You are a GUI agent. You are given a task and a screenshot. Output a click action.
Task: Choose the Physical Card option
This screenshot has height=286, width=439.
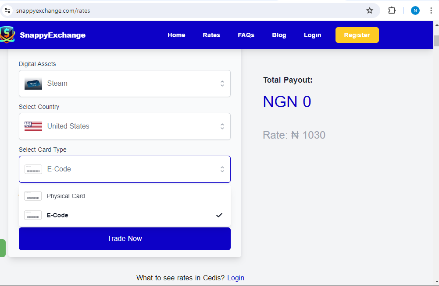tap(125, 196)
